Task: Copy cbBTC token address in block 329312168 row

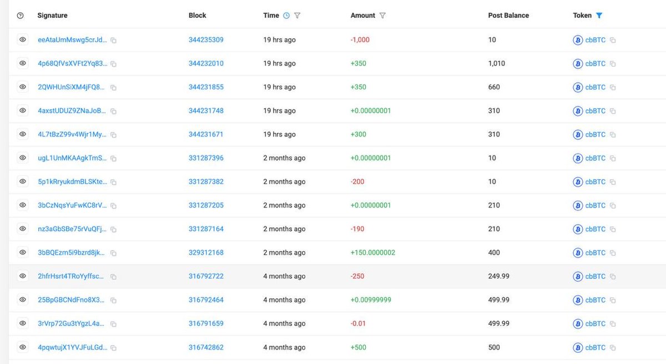Action: (x=613, y=253)
